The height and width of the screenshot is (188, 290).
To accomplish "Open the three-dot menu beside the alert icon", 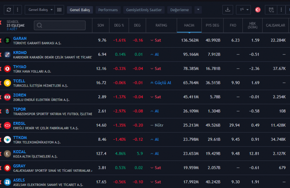I will coord(281,10).
